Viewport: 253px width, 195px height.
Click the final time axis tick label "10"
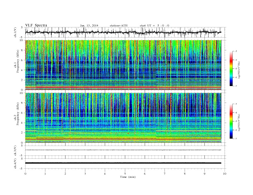[x=225, y=174]
